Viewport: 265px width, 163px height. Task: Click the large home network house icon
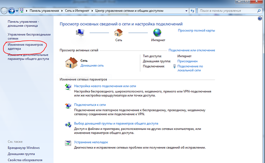(71, 63)
